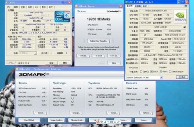Switch to the 传感器 tab in GPU-Z
The height and width of the screenshot is (127, 194).
click(x=137, y=6)
